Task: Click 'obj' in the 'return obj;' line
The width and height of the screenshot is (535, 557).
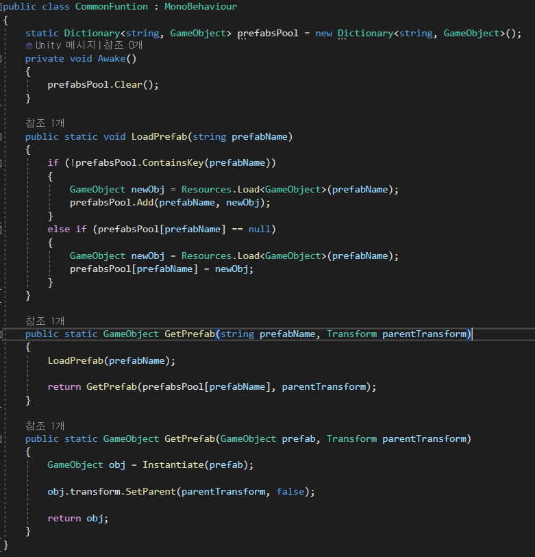Action: (x=95, y=518)
